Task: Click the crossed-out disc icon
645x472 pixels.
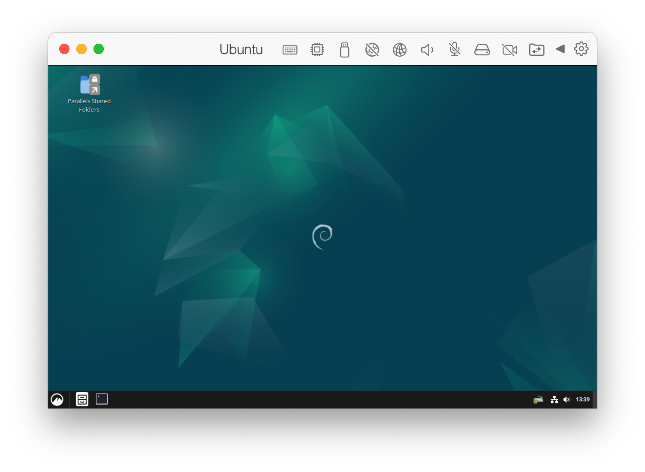Action: [372, 50]
